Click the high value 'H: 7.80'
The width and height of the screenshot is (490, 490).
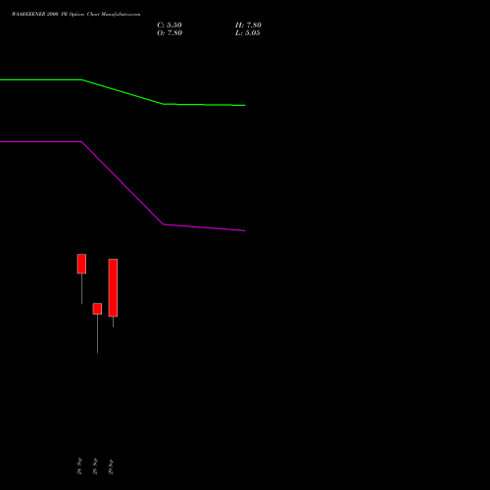coord(248,24)
